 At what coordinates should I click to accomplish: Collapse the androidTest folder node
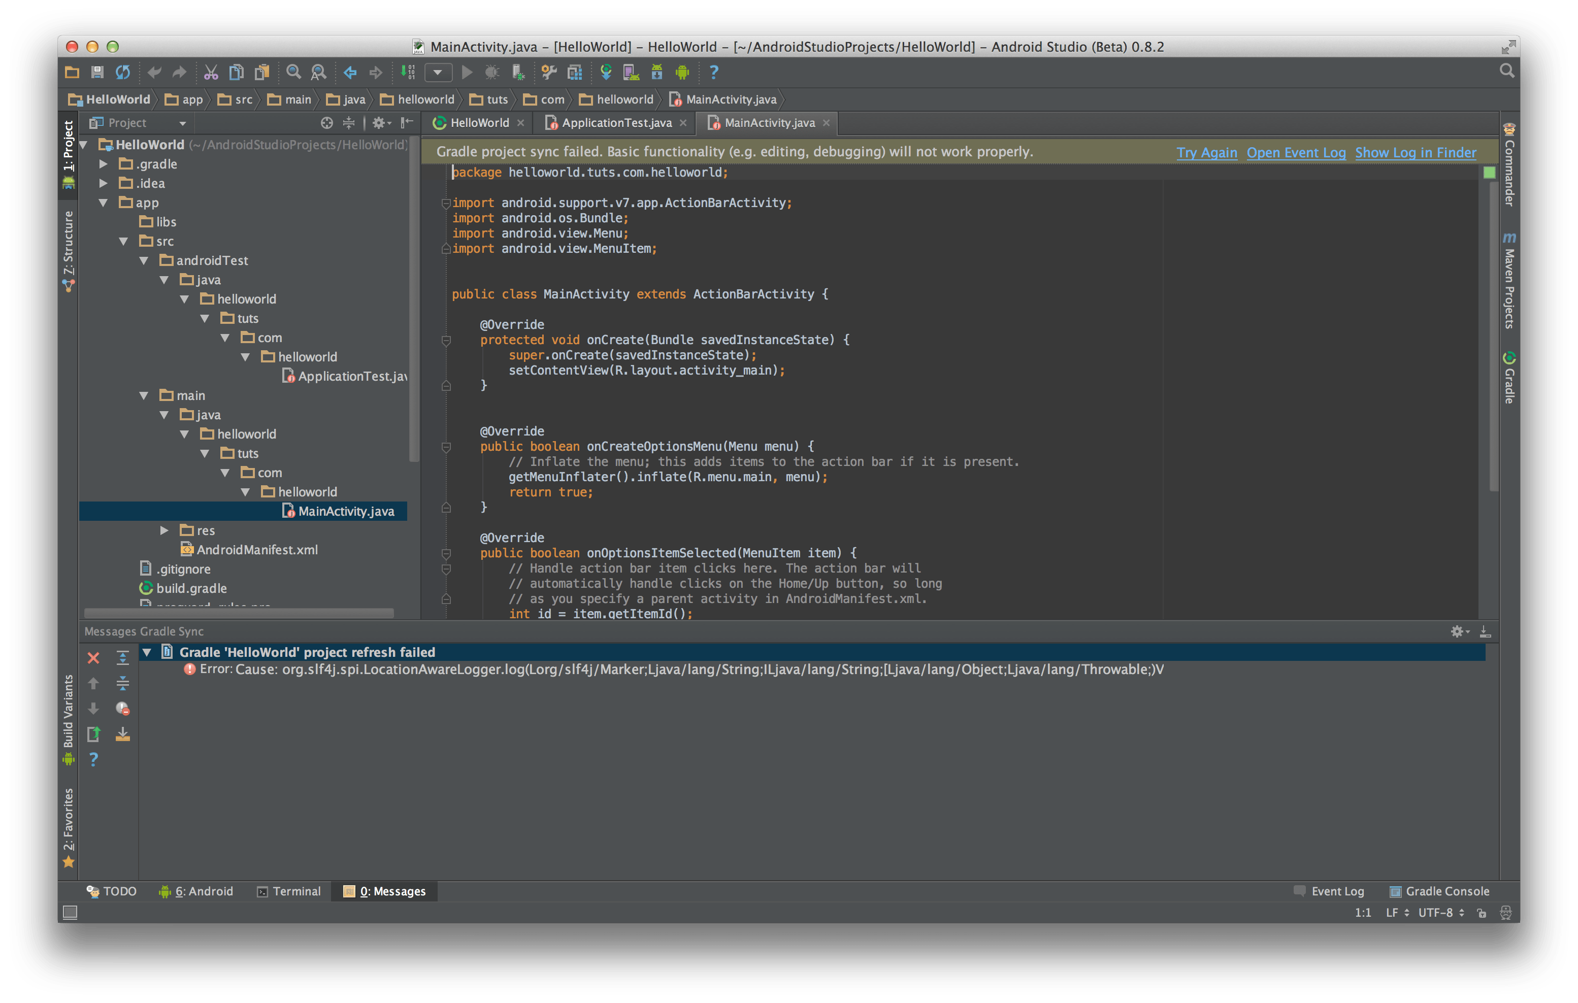coord(144,261)
